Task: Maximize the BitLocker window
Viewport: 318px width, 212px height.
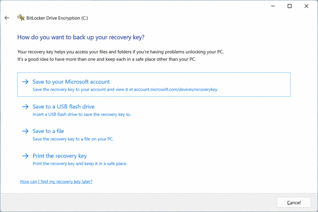Action: [x=290, y=6]
